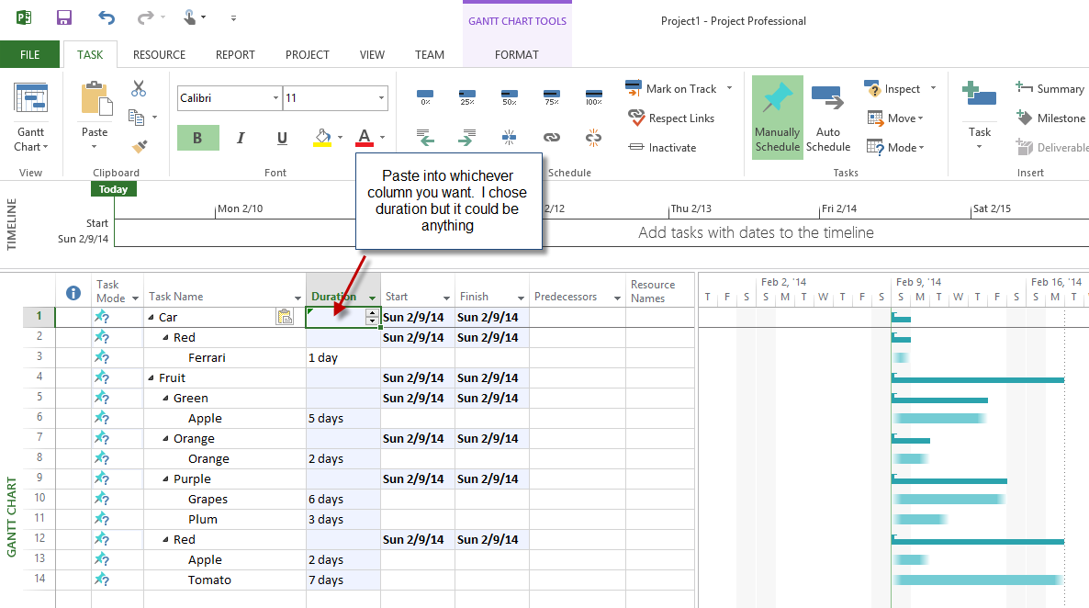Click the Duration spinner up arrow
1089x608 pixels.
(x=373, y=312)
